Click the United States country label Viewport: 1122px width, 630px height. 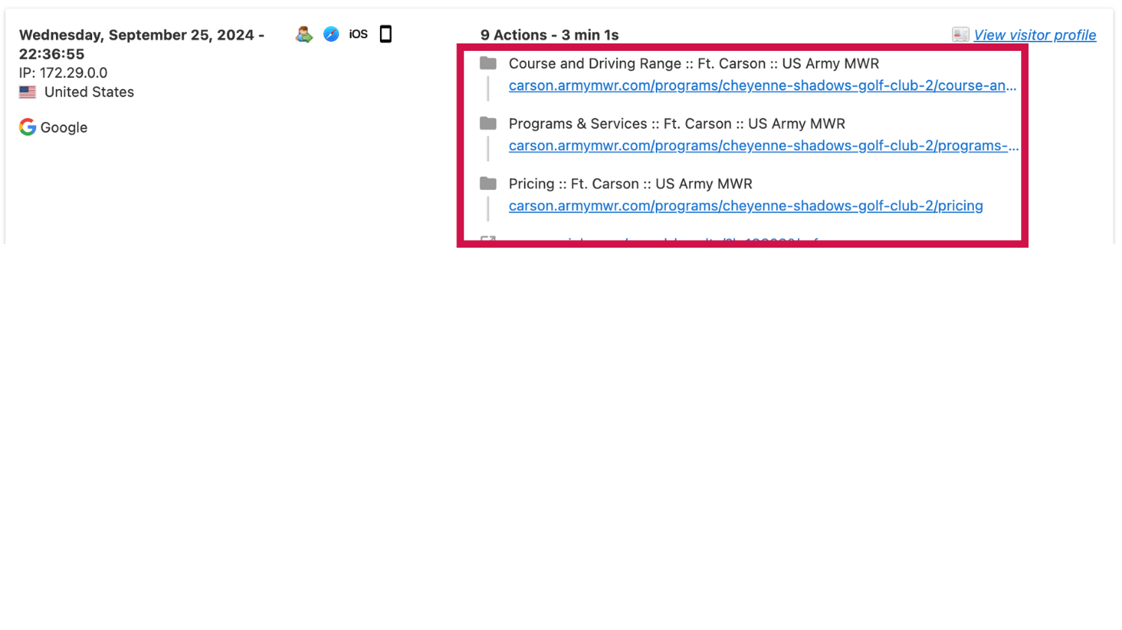point(89,92)
